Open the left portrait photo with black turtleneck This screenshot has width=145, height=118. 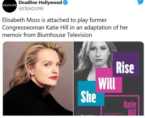pos(38,78)
